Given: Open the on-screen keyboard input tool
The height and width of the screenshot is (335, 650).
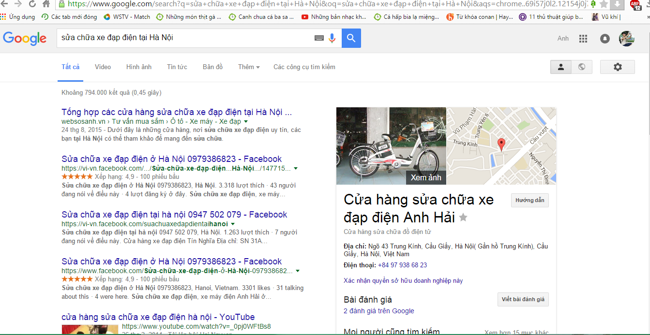Looking at the screenshot, I should (319, 38).
